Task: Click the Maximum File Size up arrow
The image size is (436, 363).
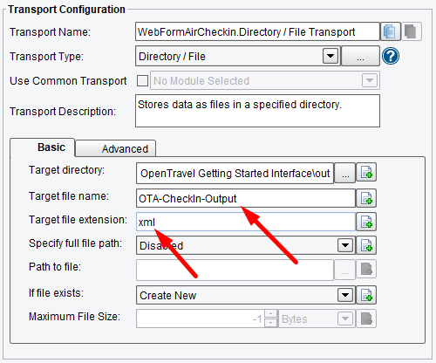Action: click(271, 314)
